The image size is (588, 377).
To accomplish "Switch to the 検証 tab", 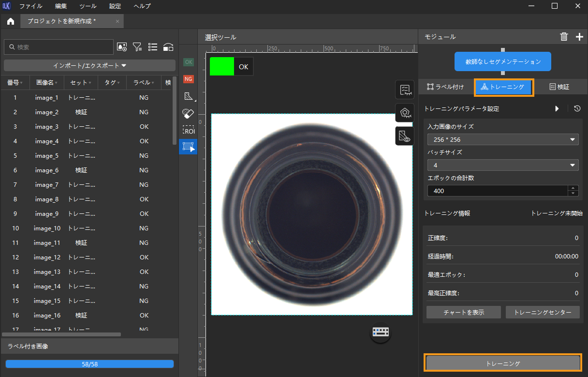I will (x=559, y=87).
